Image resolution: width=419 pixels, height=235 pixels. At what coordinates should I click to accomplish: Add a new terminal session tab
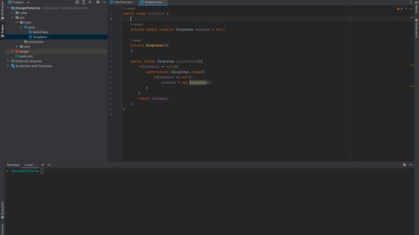click(x=43, y=165)
